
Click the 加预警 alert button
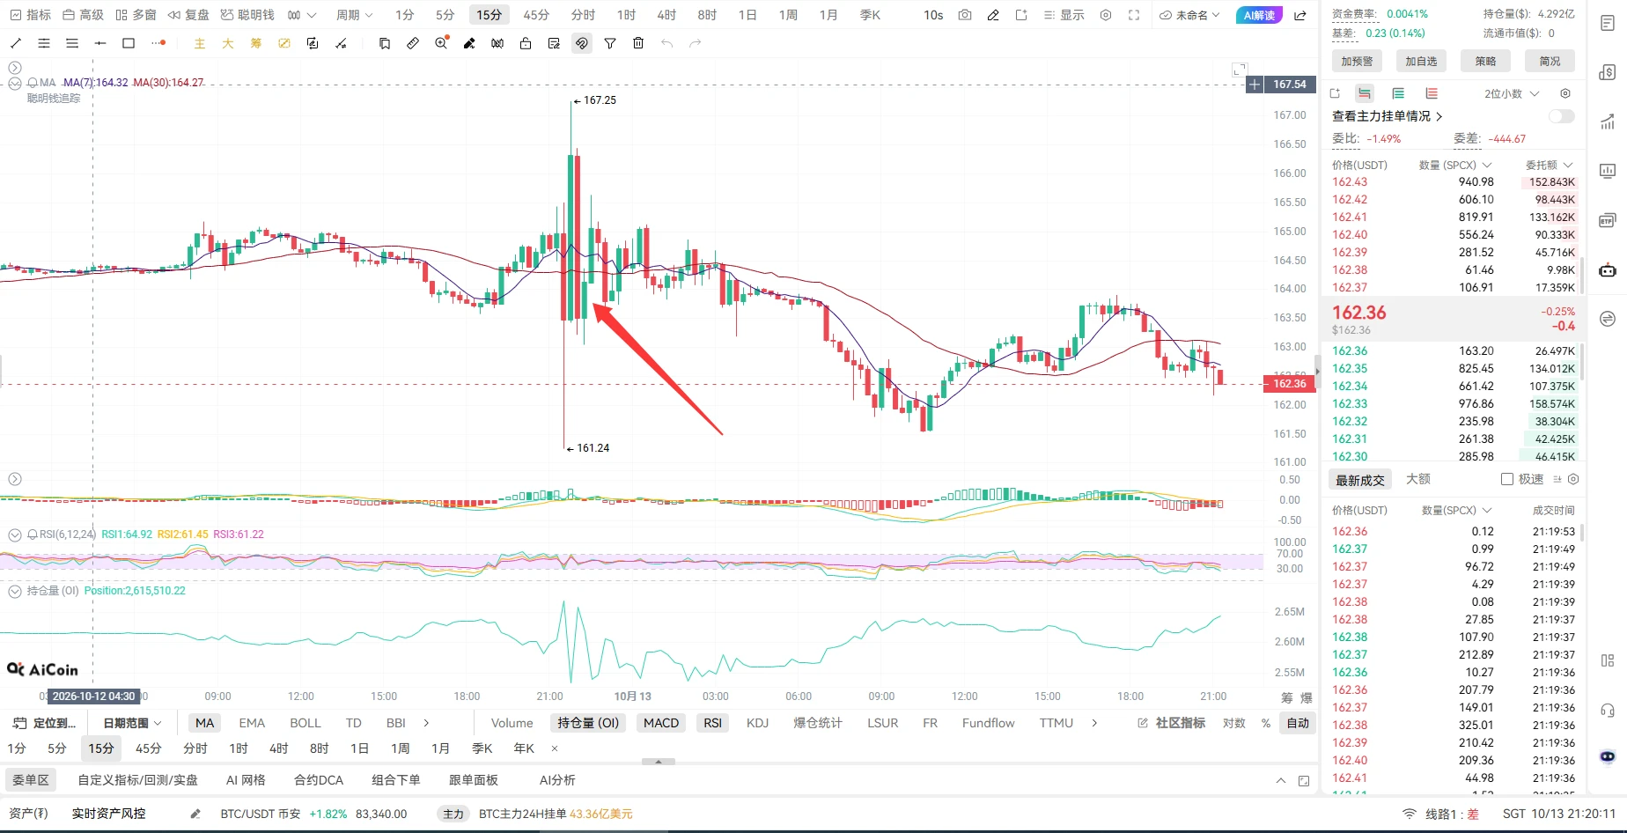point(1357,61)
